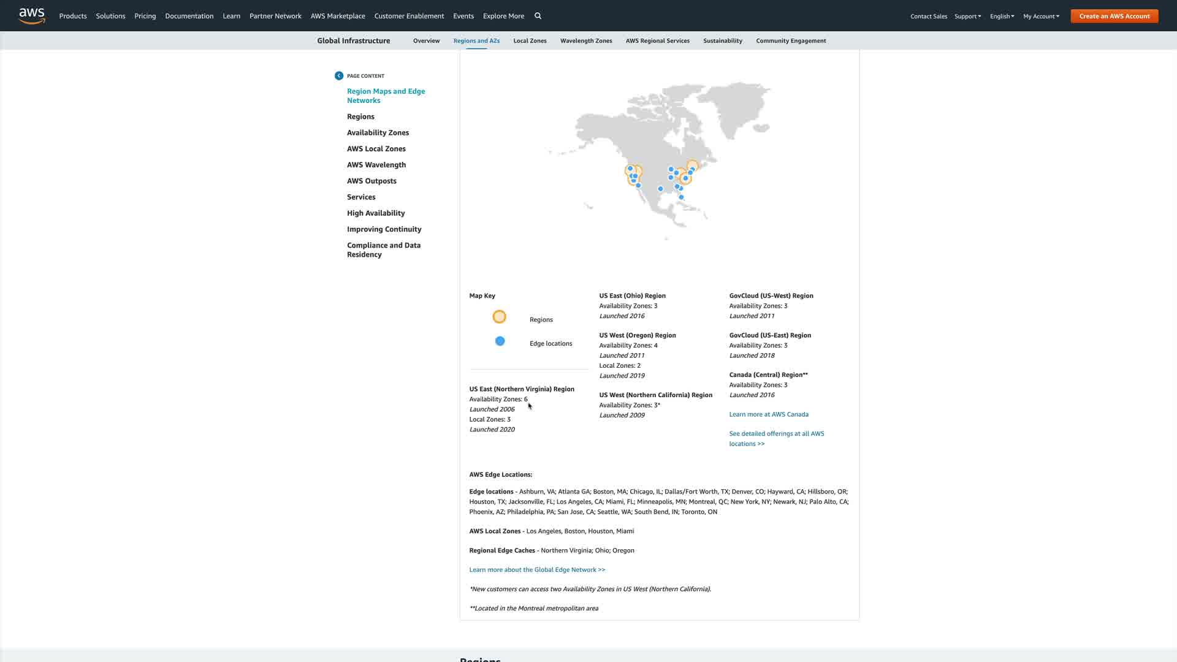Image resolution: width=1177 pixels, height=662 pixels.
Task: Collapse the Page Content back arrow
Action: point(339,76)
